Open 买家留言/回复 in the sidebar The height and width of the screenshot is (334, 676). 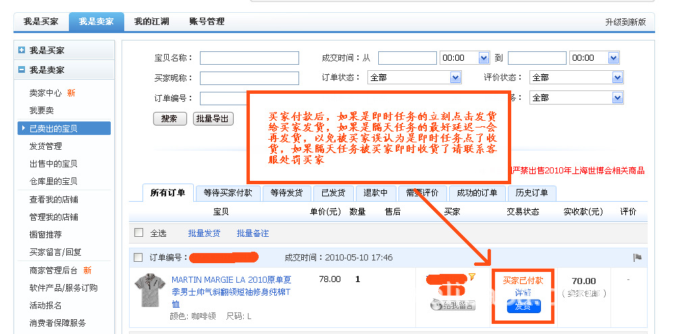point(55,252)
